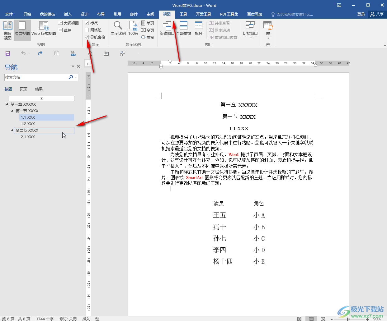Switch to 页面 pages tab in navigation
This screenshot has height=321, width=387.
pyautogui.click(x=24, y=89)
